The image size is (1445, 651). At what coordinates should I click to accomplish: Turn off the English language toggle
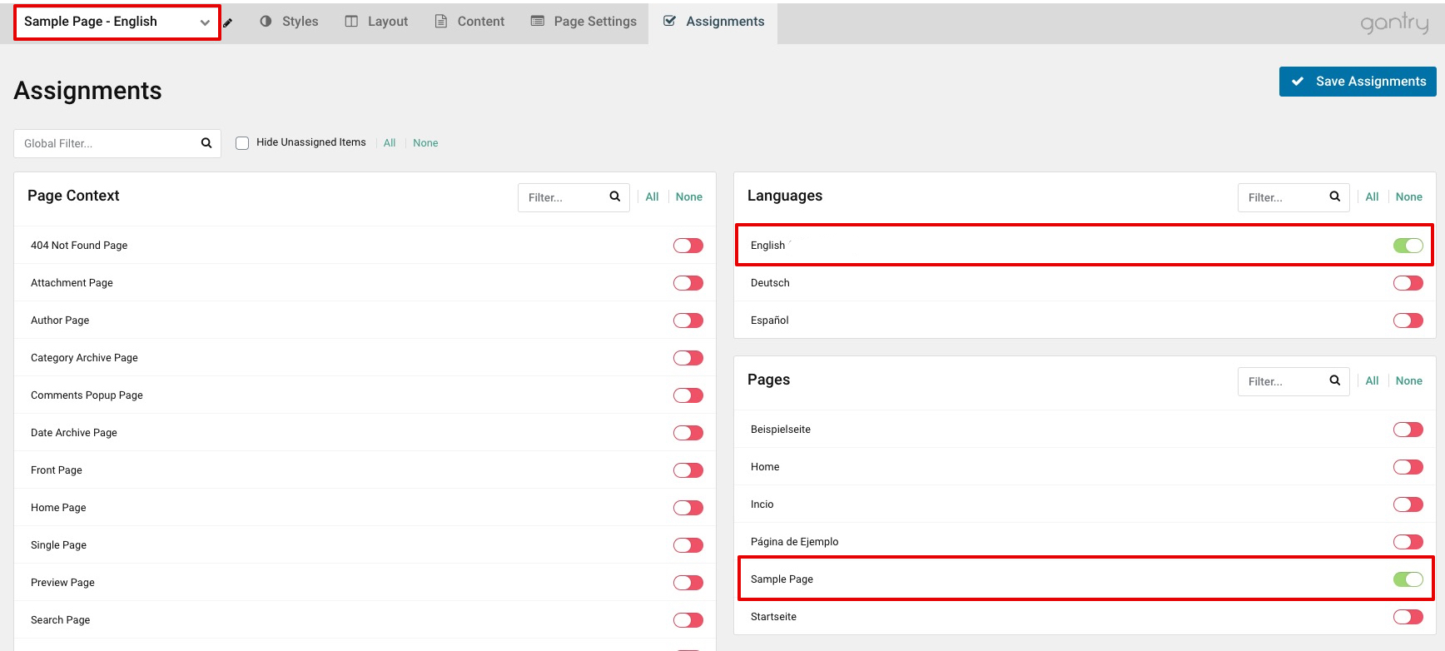pos(1408,246)
